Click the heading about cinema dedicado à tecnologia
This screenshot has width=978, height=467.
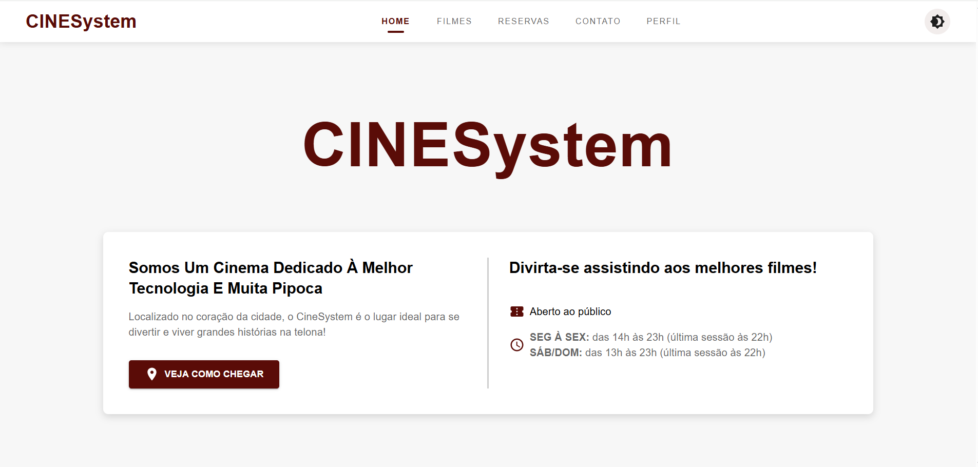coord(271,277)
